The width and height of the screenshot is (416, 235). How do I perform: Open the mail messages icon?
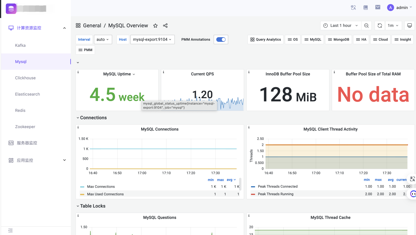coord(378,7)
